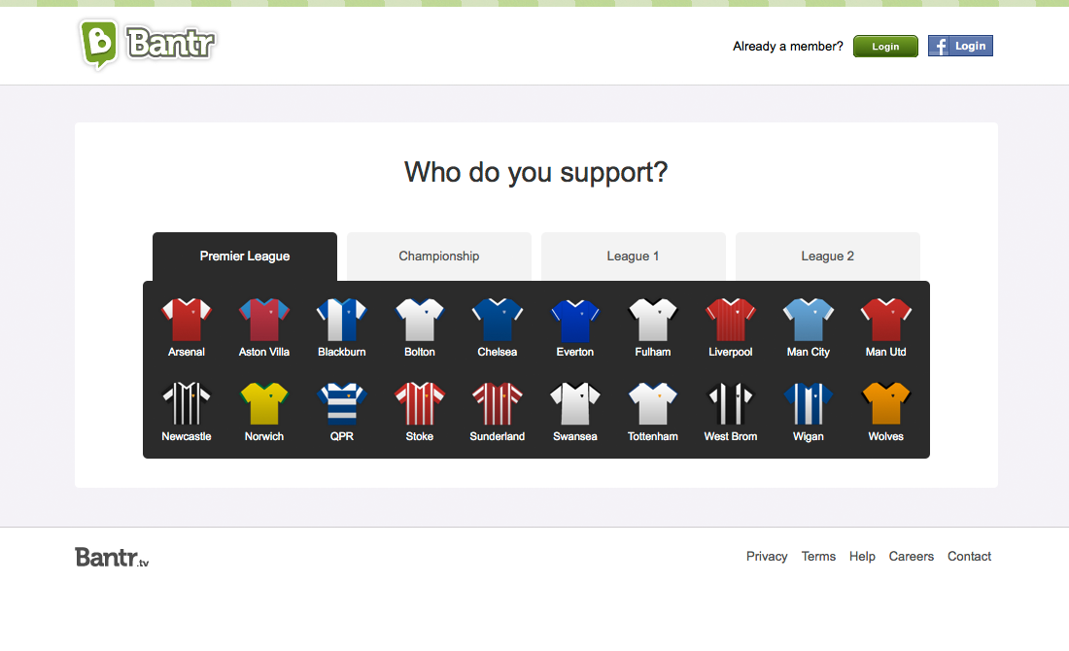
Task: Choose the Aston Villa shirt
Action: point(263,320)
